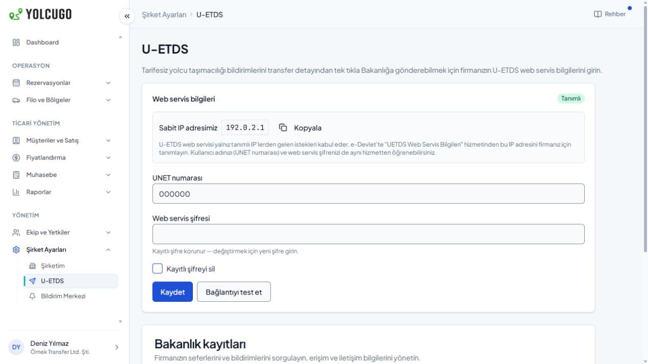This screenshot has height=364, width=648.
Task: Click the Tanımlı status badge
Action: [x=571, y=98]
